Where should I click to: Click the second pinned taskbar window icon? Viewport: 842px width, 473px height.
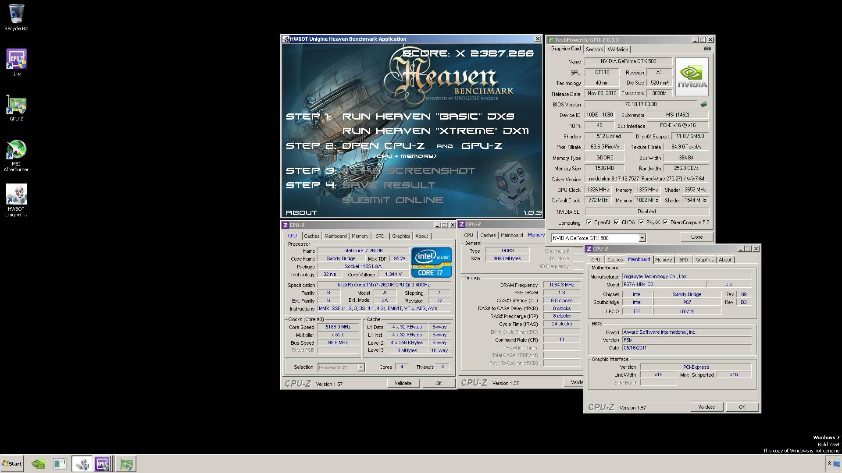(x=59, y=463)
